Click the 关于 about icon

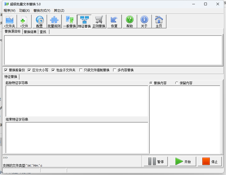pyautogui.click(x=144, y=21)
